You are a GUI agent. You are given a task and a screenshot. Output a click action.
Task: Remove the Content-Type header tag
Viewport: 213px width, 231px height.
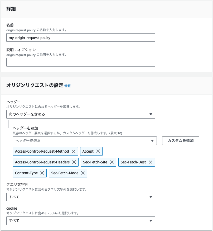pos(42,173)
